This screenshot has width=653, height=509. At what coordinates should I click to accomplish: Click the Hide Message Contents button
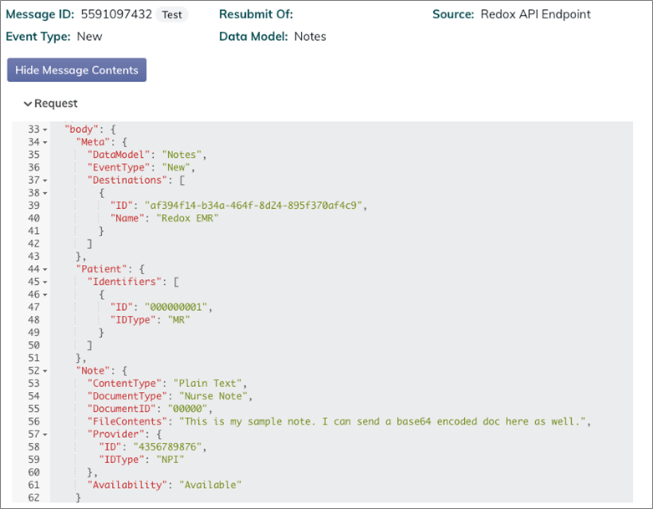pyautogui.click(x=77, y=70)
